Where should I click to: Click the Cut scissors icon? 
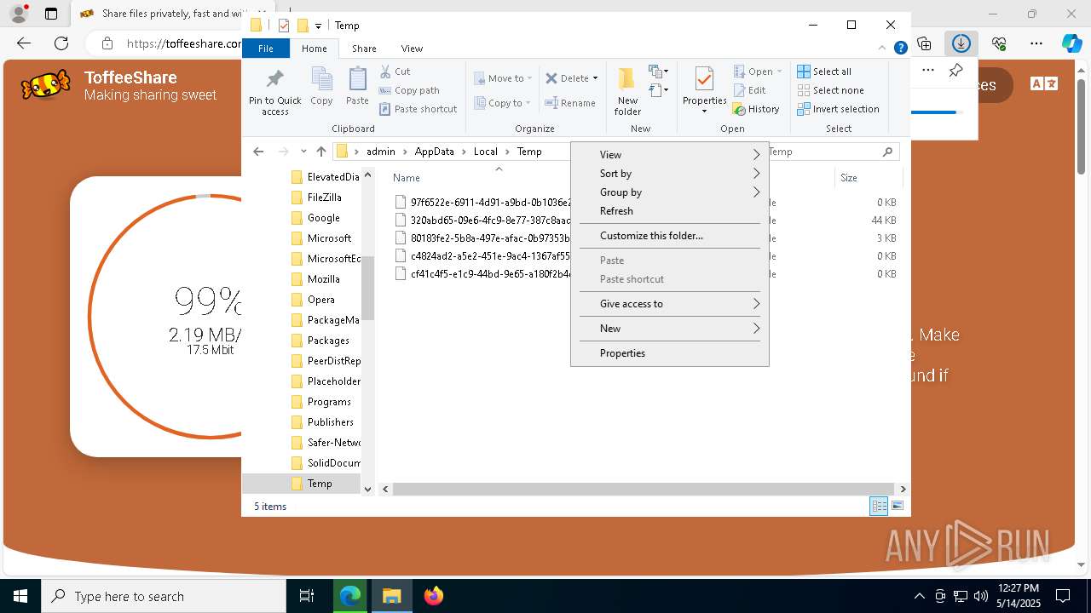pyautogui.click(x=385, y=72)
